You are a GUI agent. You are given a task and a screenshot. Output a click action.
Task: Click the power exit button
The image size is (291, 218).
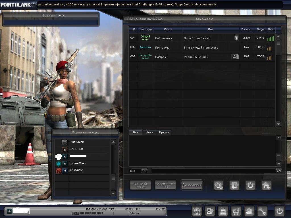pyautogui.click(x=279, y=211)
